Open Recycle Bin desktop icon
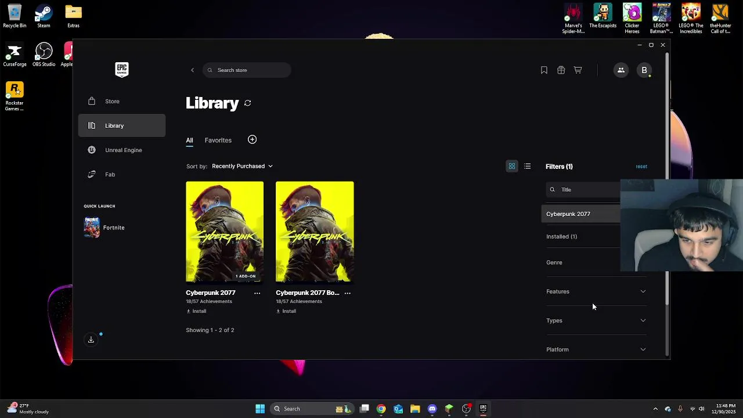The height and width of the screenshot is (418, 743). pos(15,16)
